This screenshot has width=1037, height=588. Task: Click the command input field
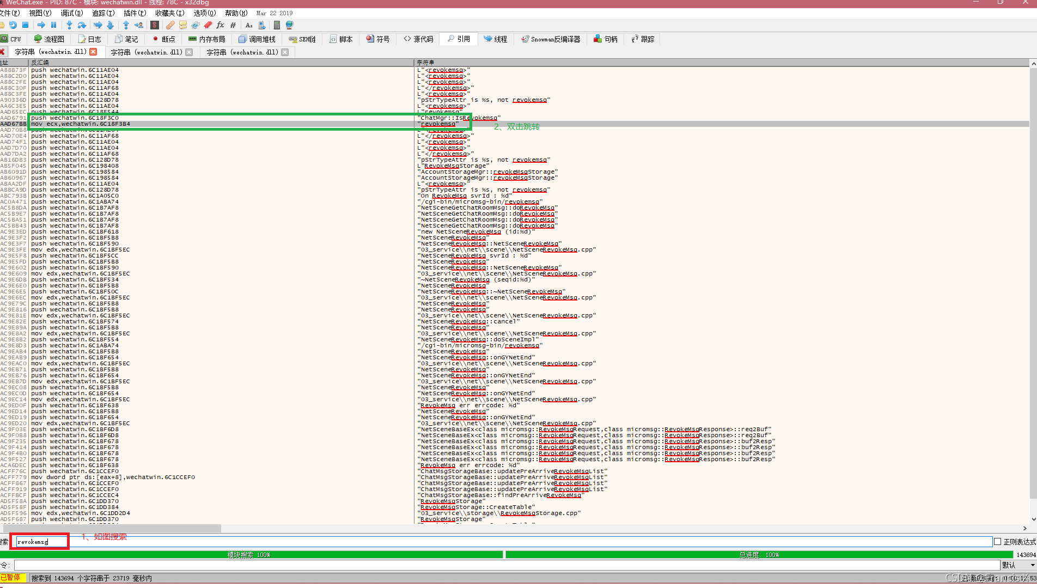[507, 565]
